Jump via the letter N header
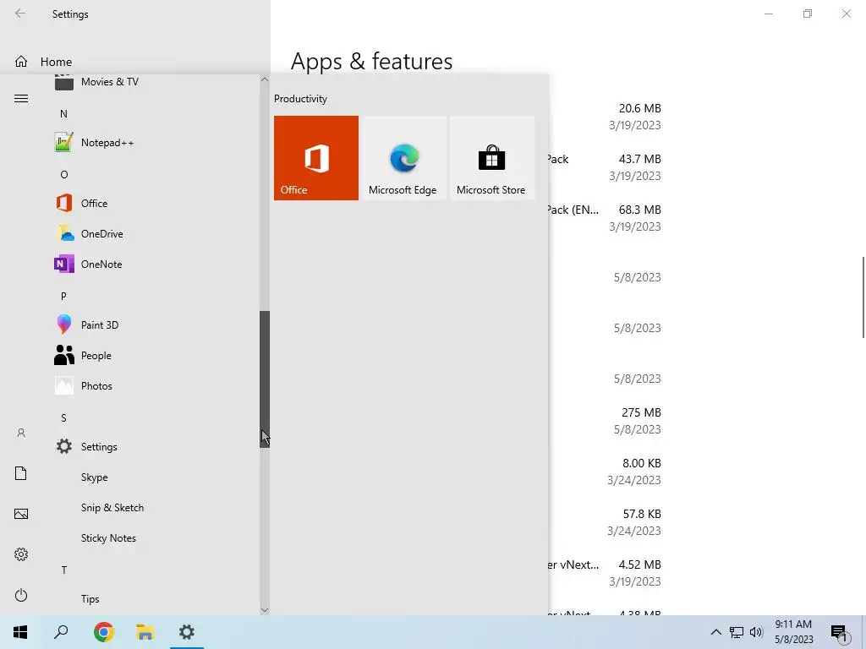 click(63, 114)
